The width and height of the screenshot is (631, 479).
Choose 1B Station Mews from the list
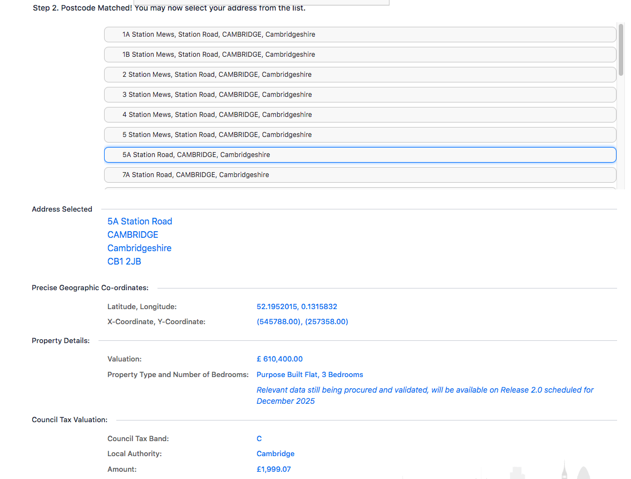pyautogui.click(x=359, y=55)
